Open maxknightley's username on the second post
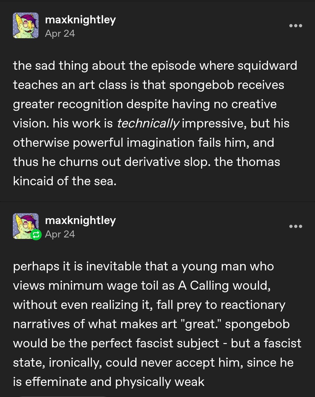The width and height of the screenshot is (315, 397). pos(80,221)
